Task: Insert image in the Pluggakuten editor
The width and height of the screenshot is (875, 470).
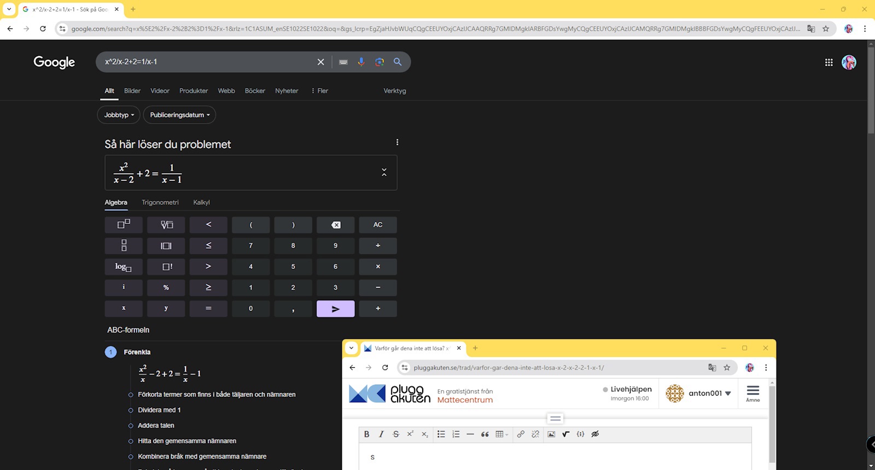Action: pyautogui.click(x=551, y=434)
